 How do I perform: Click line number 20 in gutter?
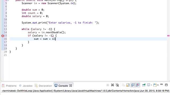(5, 52)
